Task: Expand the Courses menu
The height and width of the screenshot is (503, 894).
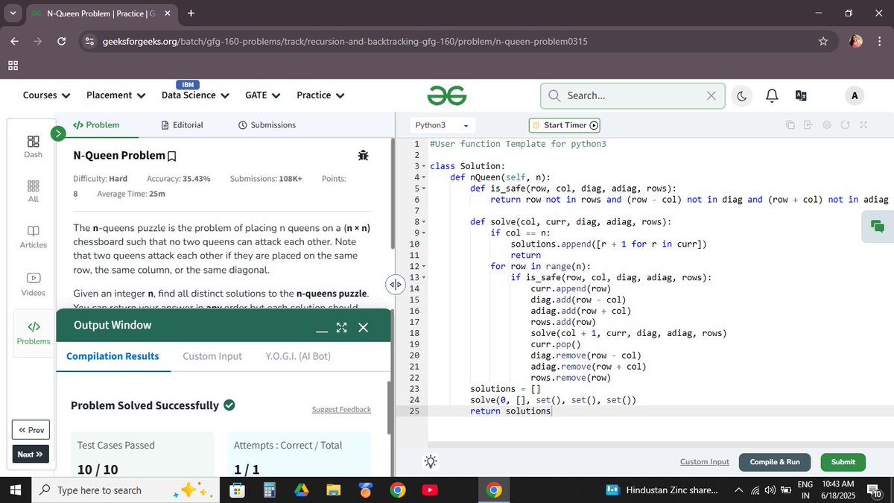Action: pyautogui.click(x=47, y=95)
